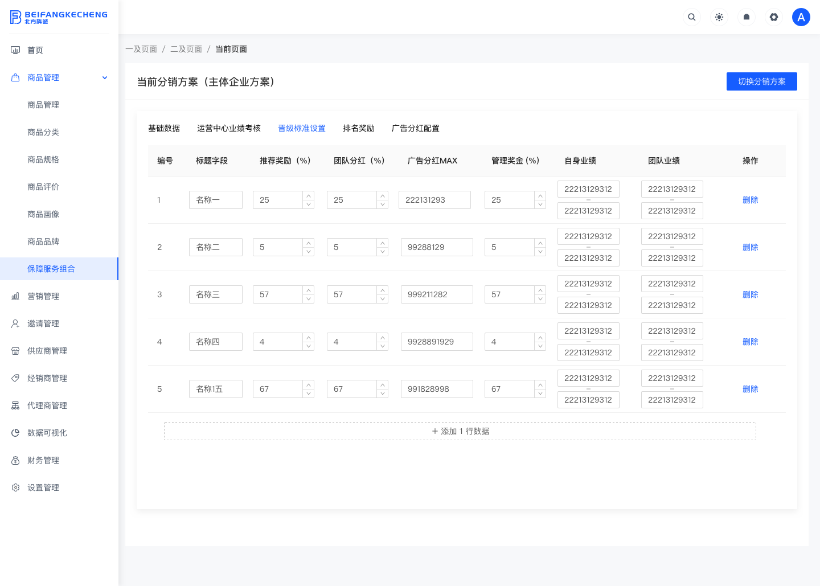Click the 首页 home icon in sidebar
The width and height of the screenshot is (820, 586).
(x=15, y=50)
